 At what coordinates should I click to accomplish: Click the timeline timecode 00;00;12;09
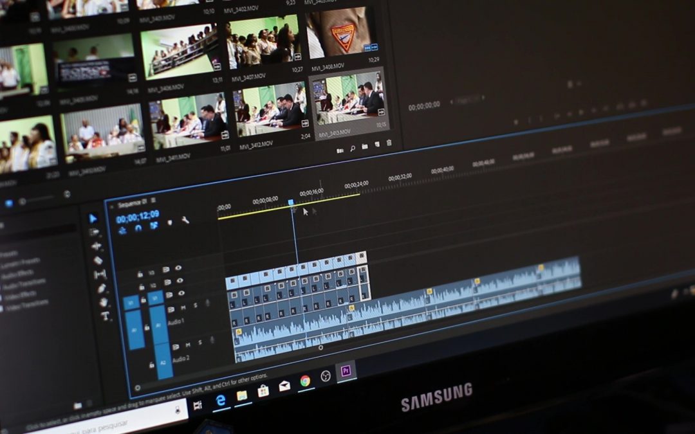137,215
